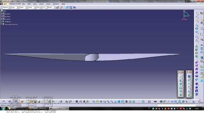Click the Circle tool in right toolbar
The height and width of the screenshot is (114, 204).
point(196,37)
